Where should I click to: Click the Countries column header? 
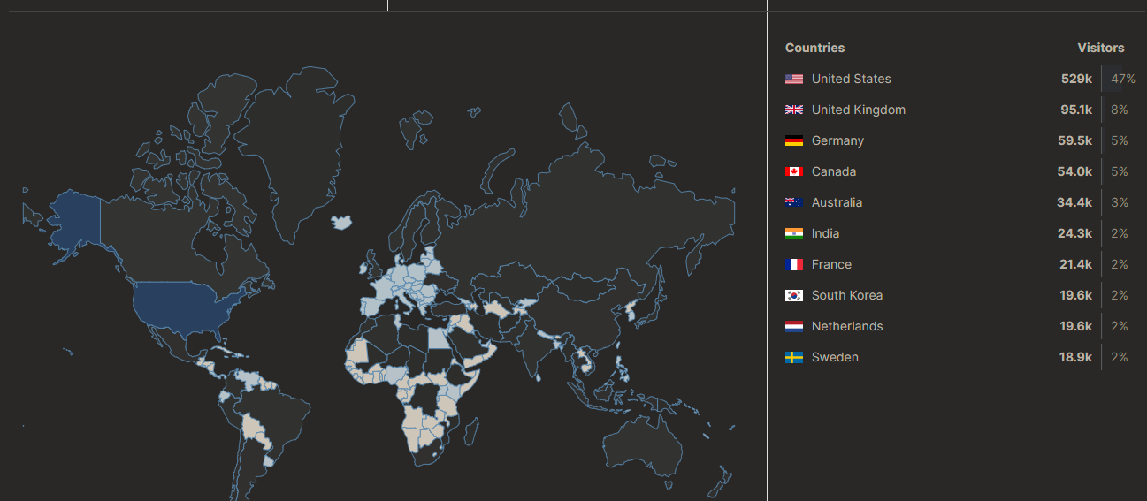814,48
